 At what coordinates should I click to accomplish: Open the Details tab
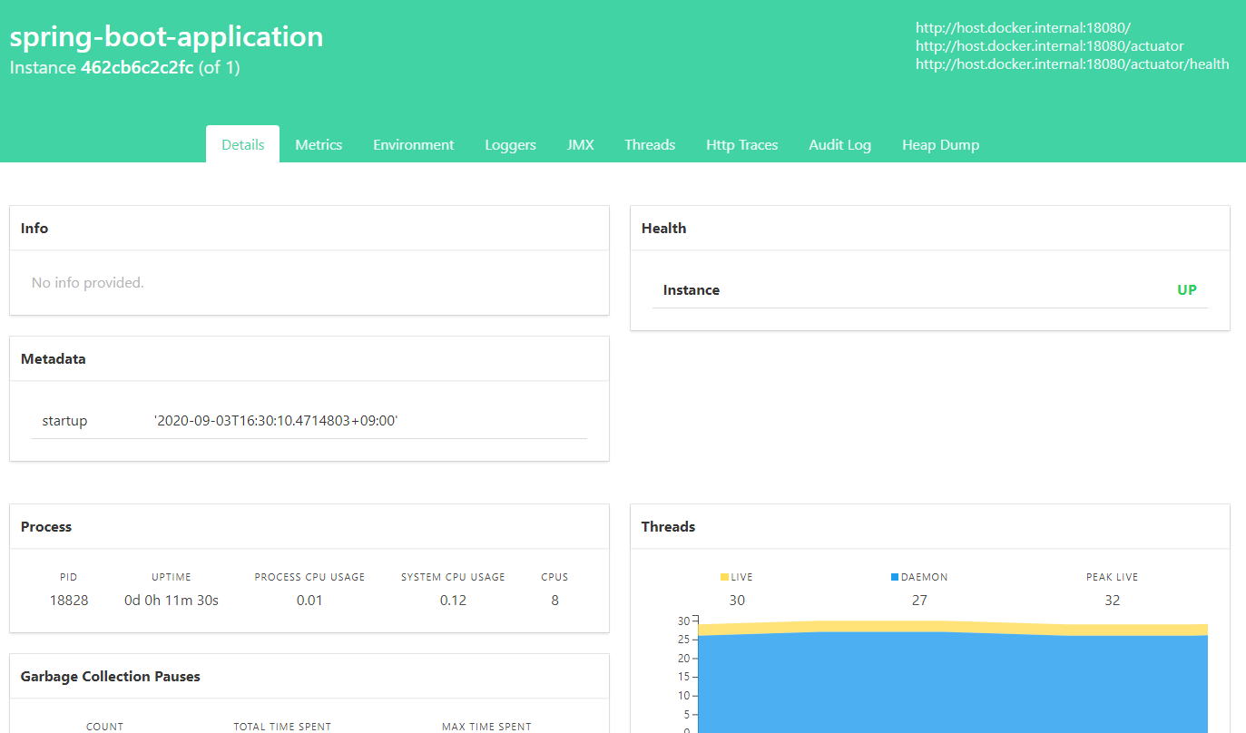242,144
